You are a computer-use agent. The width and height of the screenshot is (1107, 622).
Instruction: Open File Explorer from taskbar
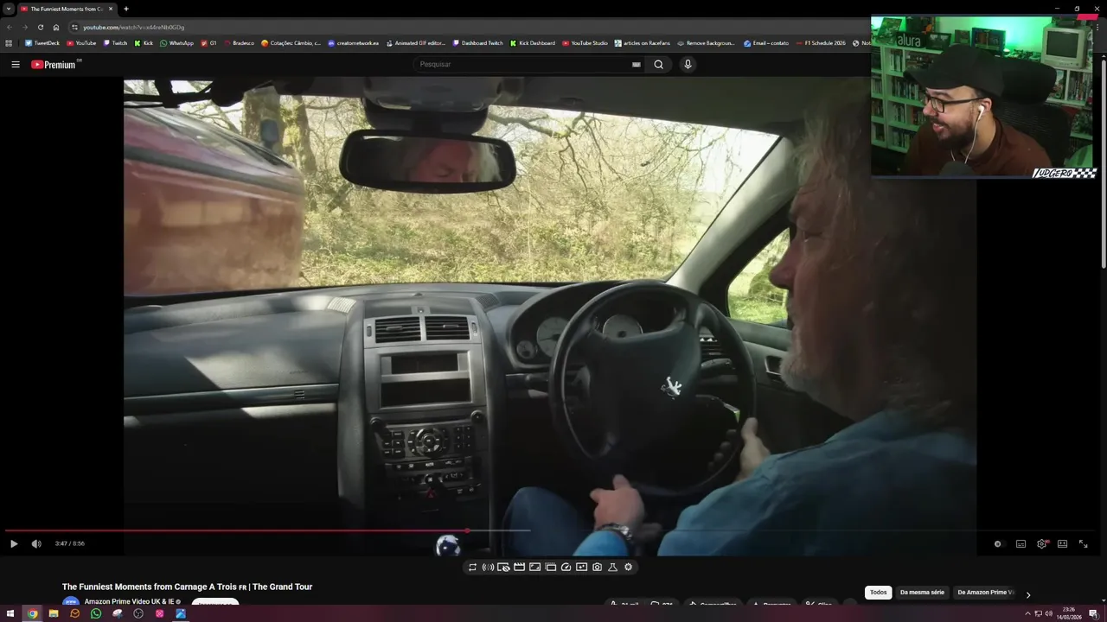[x=54, y=614]
